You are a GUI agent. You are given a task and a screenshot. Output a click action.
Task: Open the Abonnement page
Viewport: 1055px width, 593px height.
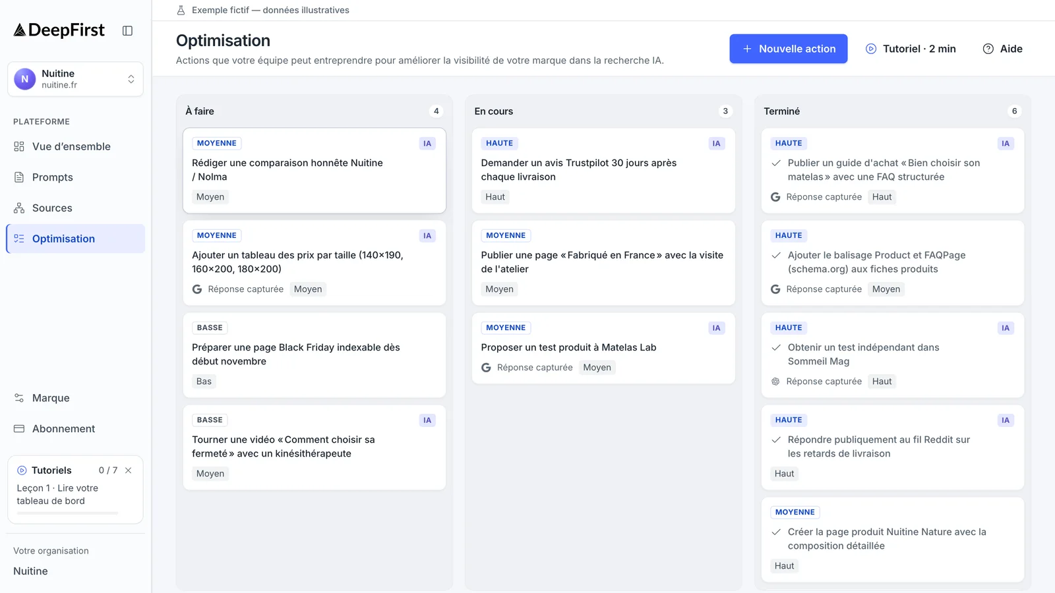pyautogui.click(x=75, y=428)
